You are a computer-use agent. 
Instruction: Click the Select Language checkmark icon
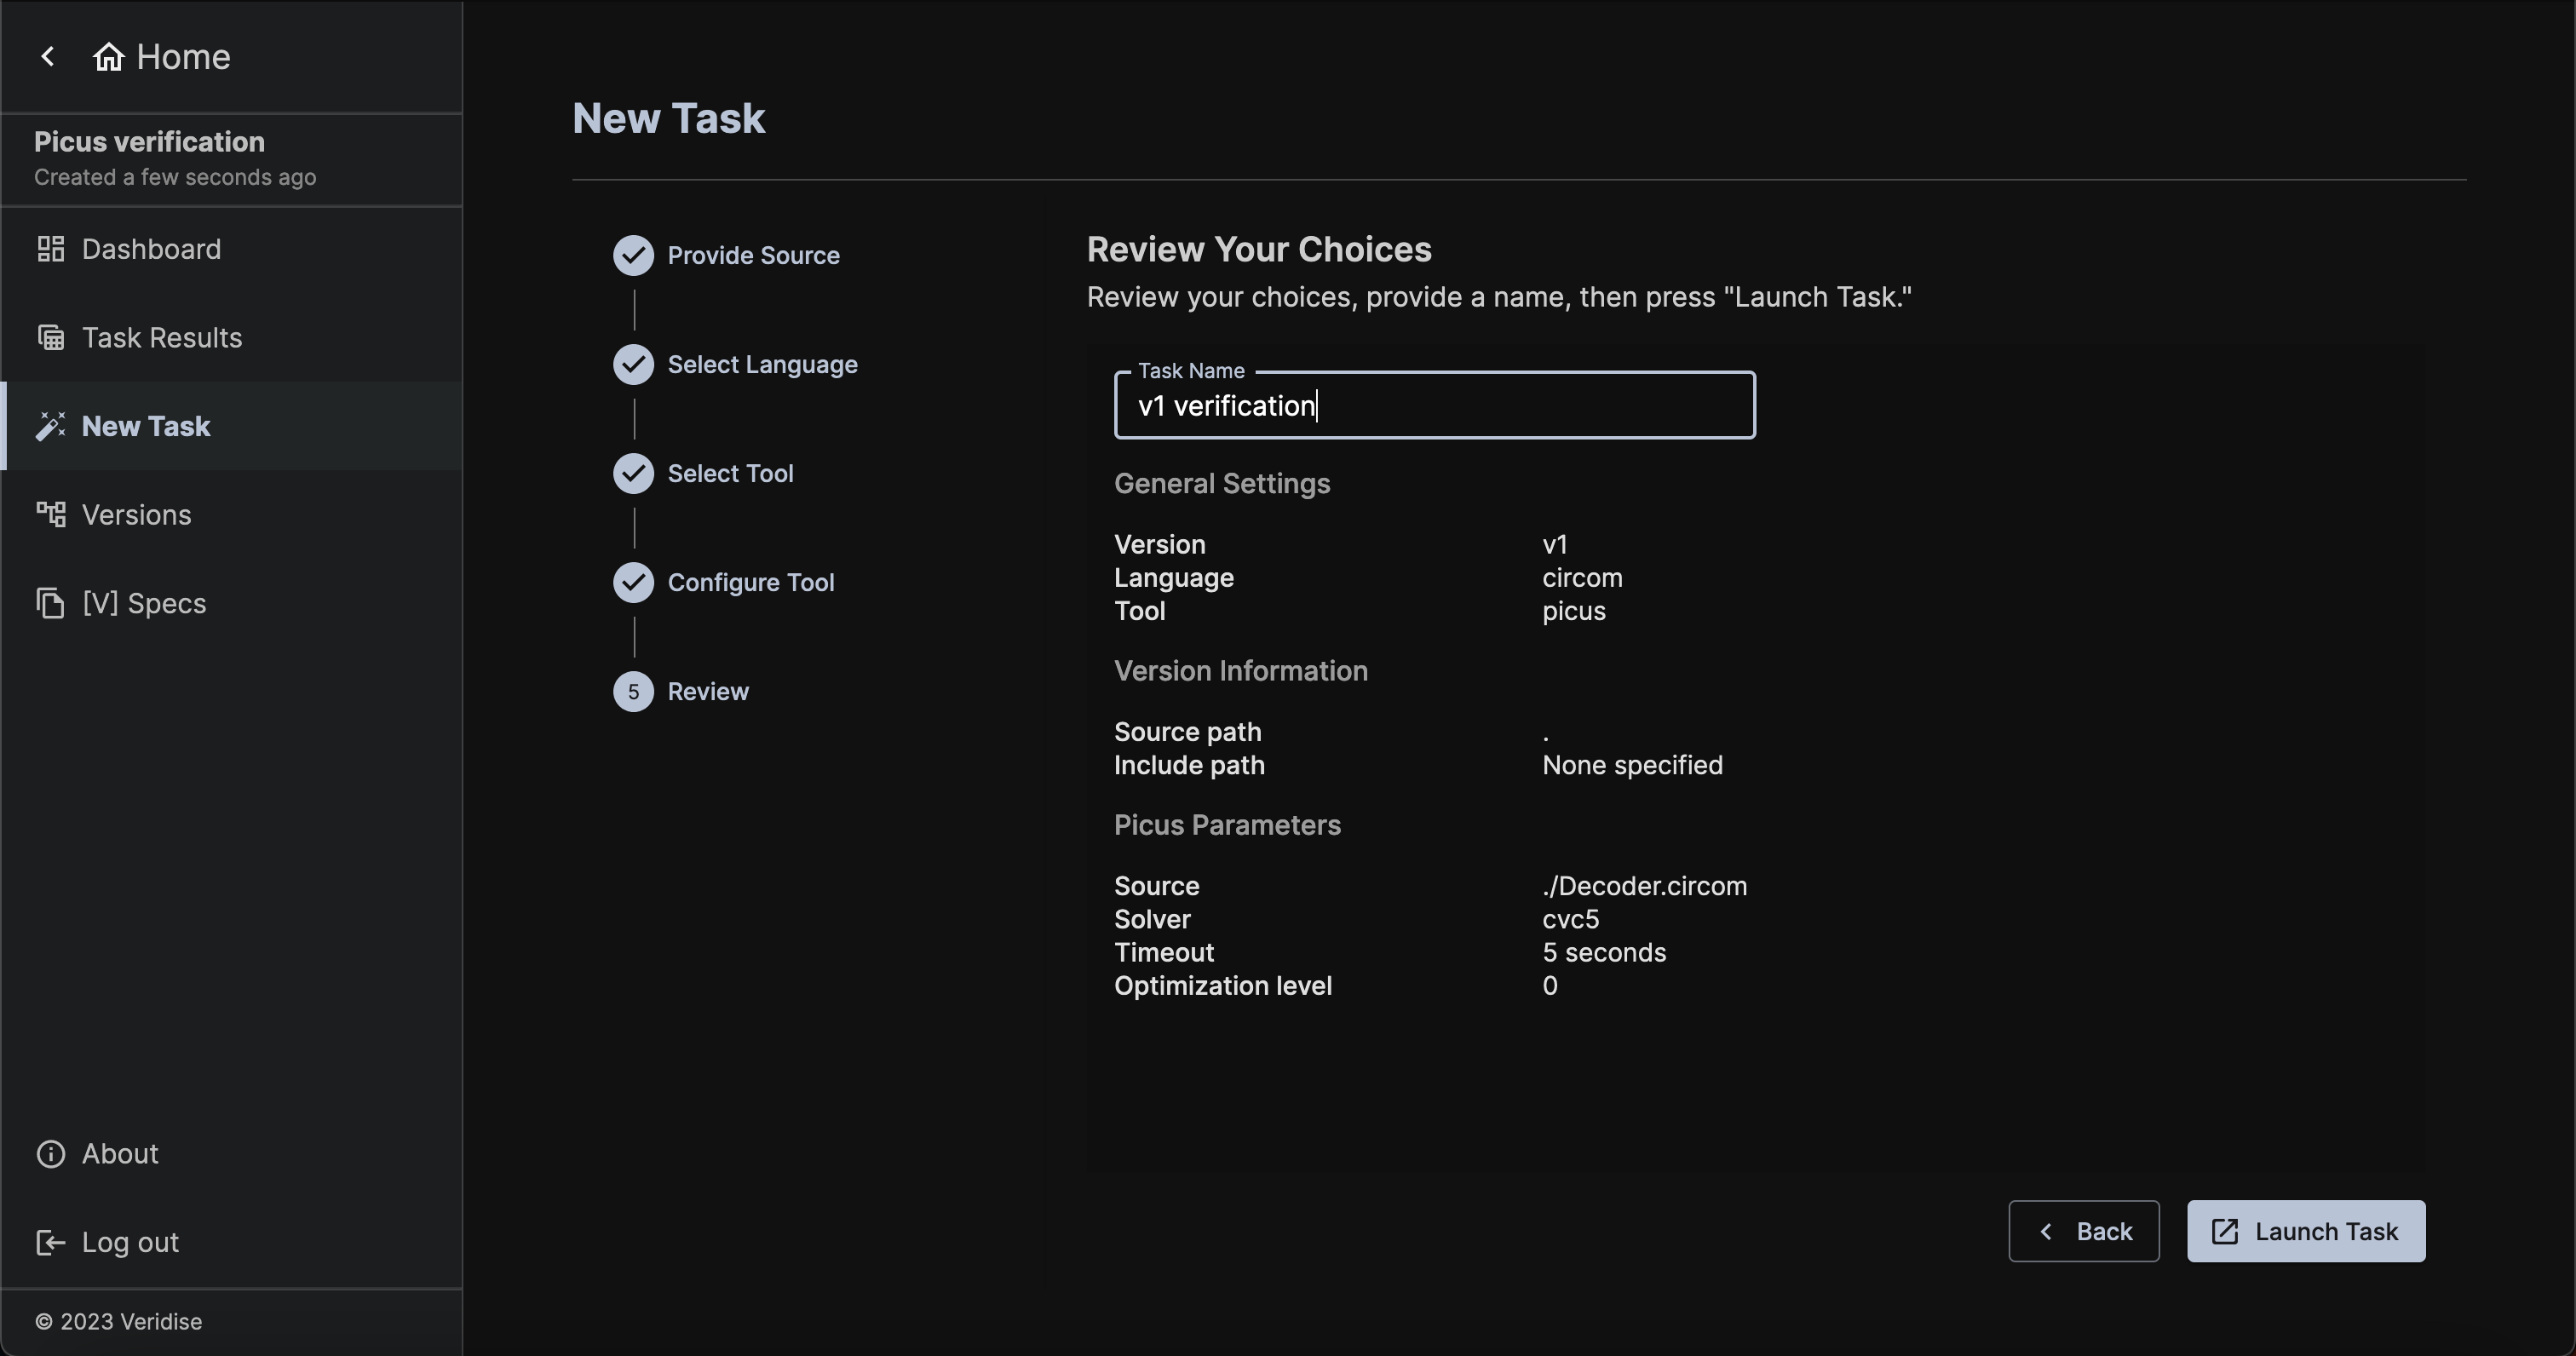tap(633, 365)
